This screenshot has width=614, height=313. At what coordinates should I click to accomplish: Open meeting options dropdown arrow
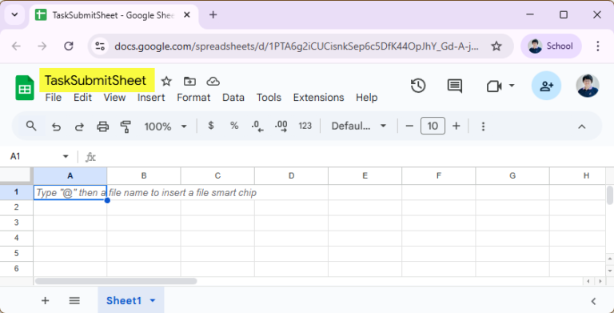pyautogui.click(x=512, y=86)
